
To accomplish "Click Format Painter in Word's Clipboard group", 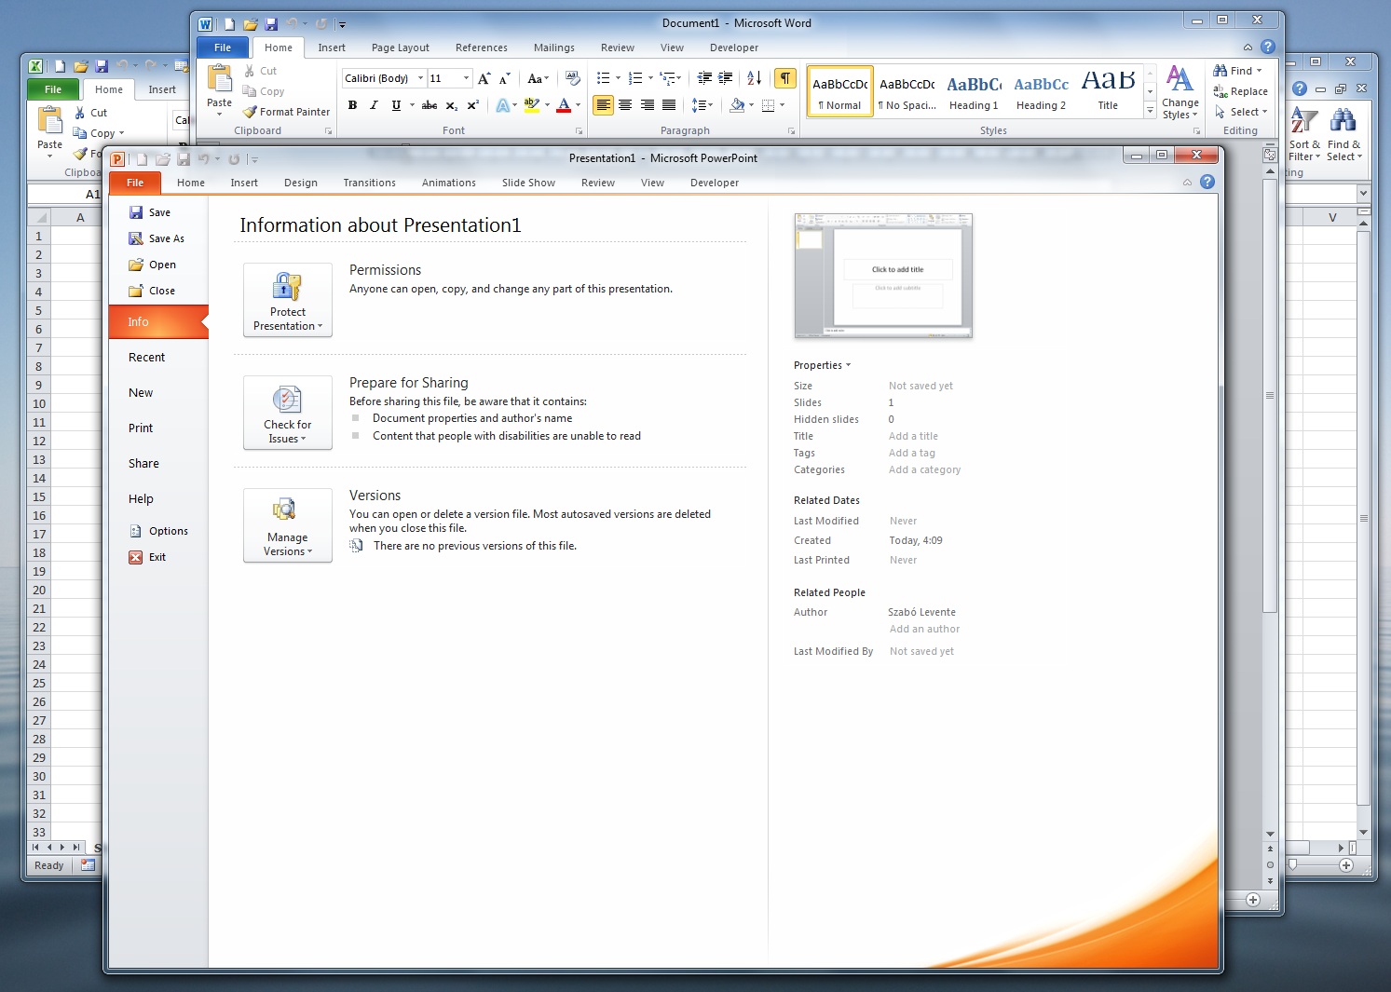I will point(286,112).
